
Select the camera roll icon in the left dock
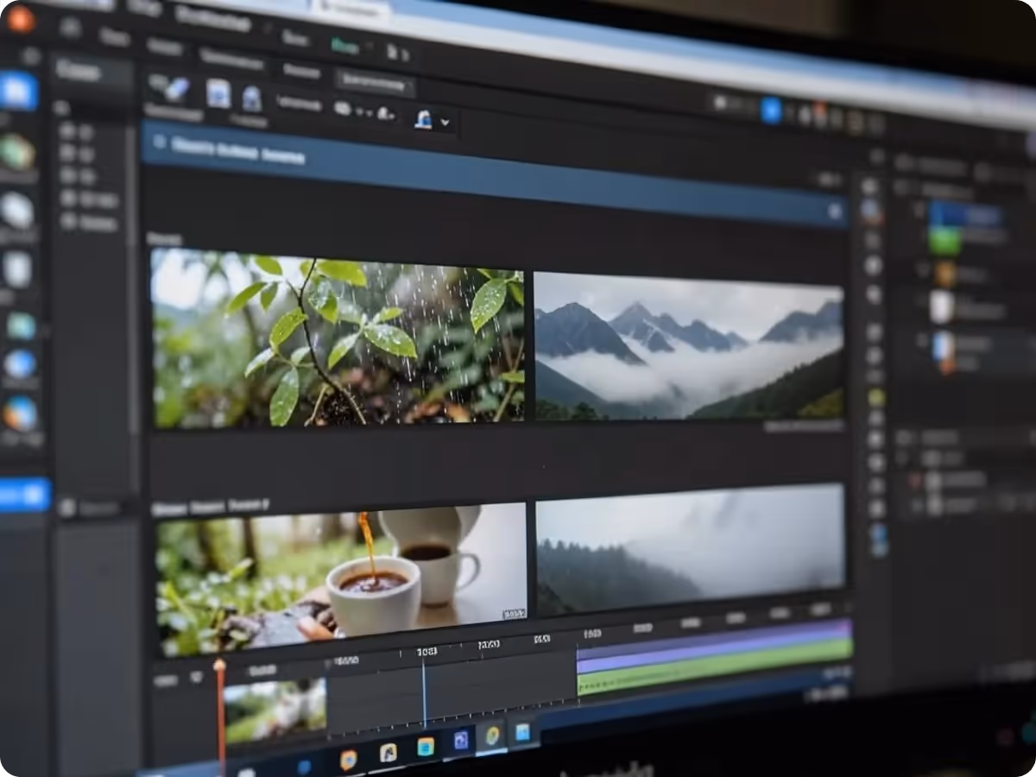18,264
